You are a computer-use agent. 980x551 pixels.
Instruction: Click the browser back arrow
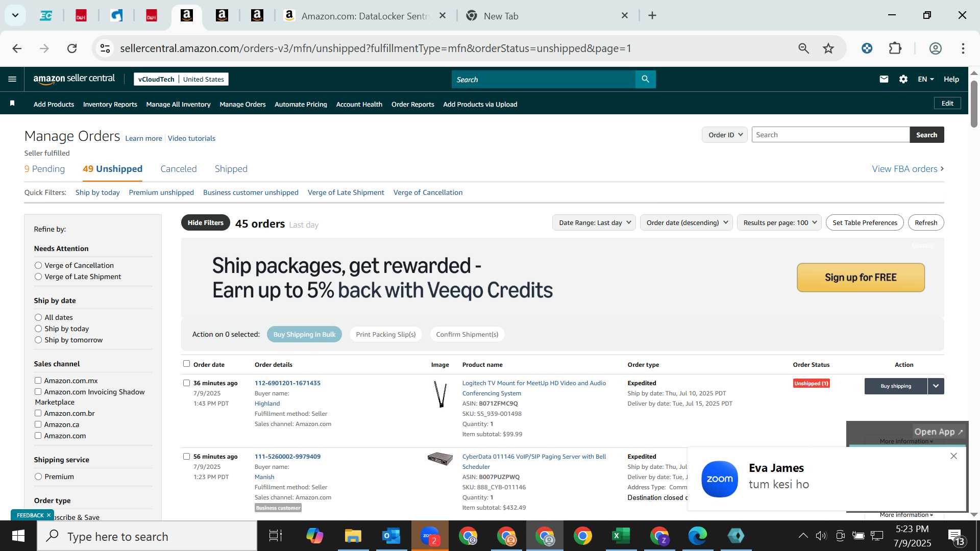point(17,48)
